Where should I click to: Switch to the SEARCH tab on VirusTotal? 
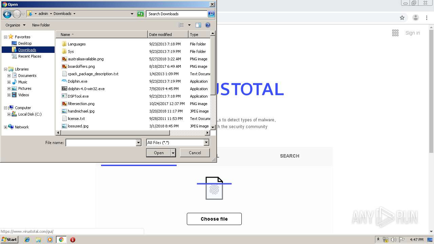click(x=290, y=156)
